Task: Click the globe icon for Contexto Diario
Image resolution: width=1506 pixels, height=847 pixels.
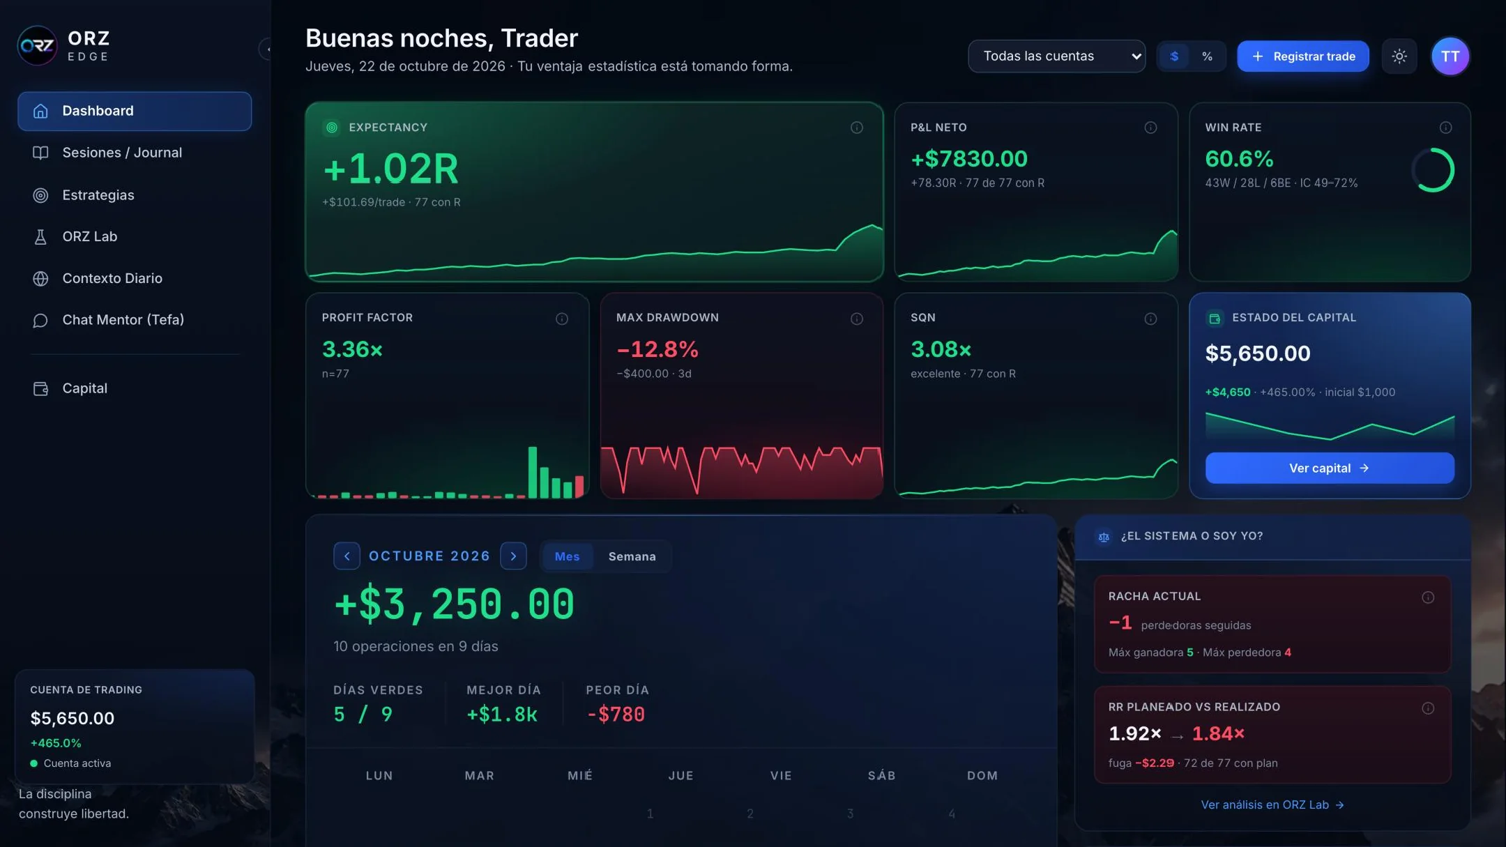Action: point(40,278)
